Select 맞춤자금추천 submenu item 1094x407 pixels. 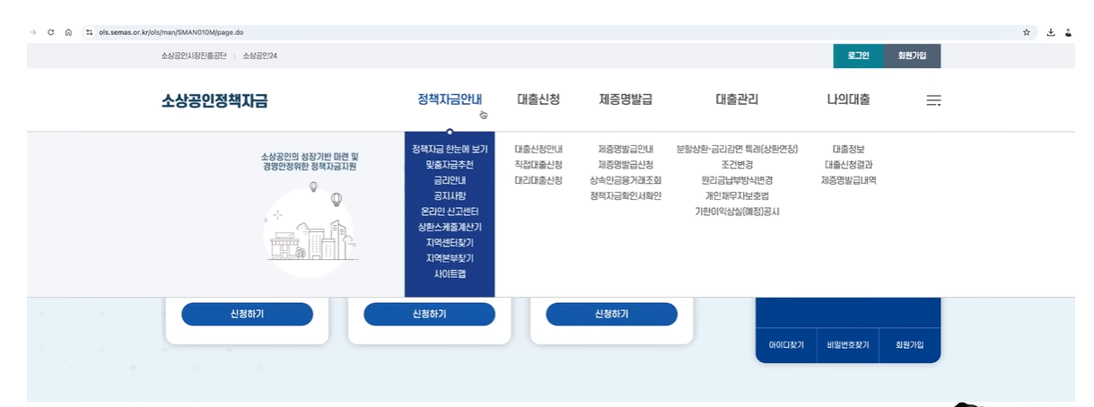click(x=450, y=165)
